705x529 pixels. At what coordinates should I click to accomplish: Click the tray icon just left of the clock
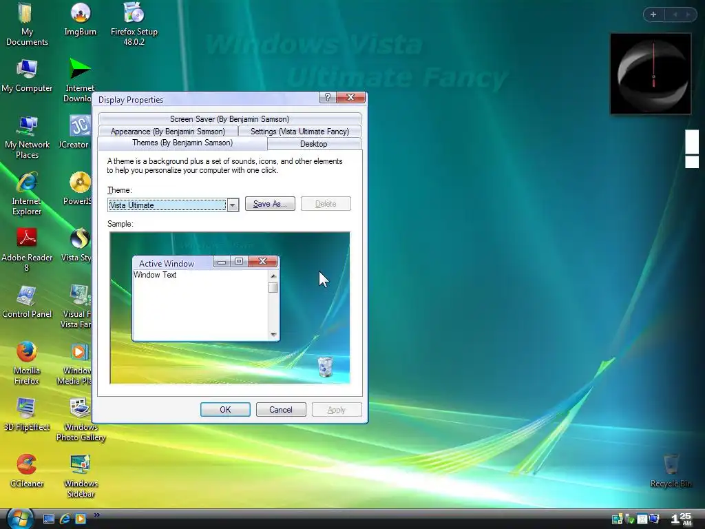click(655, 519)
